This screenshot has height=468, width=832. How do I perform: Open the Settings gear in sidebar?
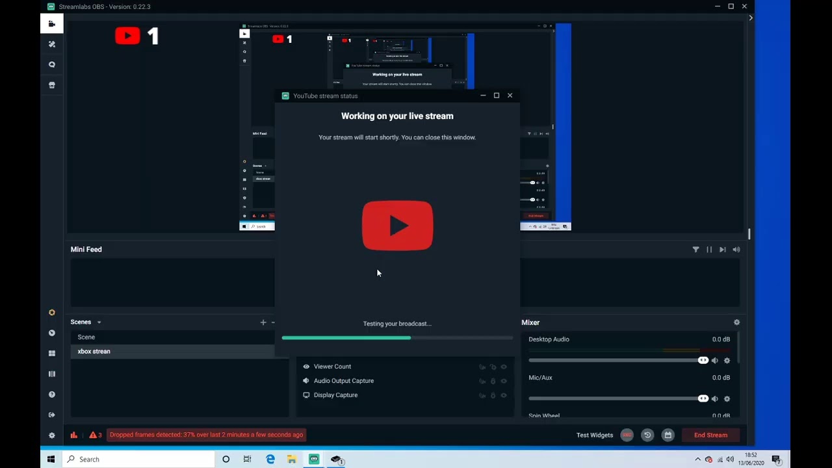(52, 435)
